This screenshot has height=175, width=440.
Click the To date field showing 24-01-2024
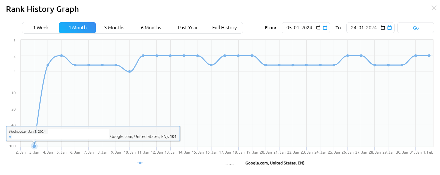tap(364, 28)
